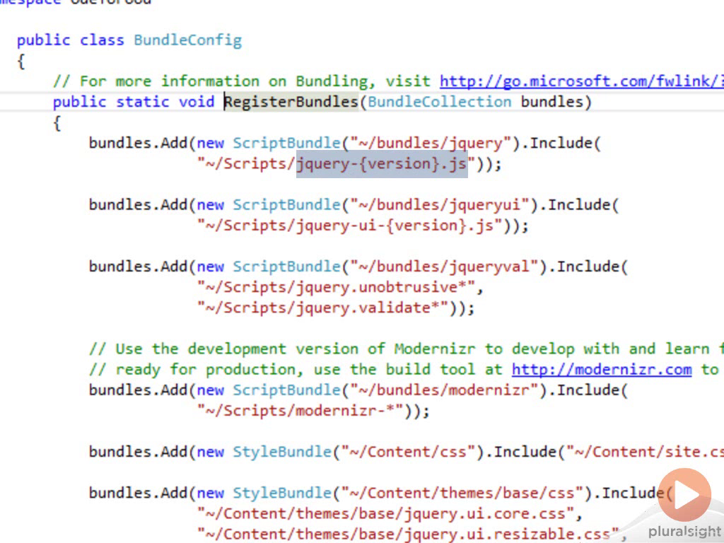724x543 pixels.
Task: Click the "~/Scripts/jquery.unobtrusive*" string
Action: 336,287
